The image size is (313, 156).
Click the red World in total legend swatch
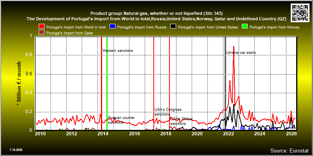(42, 27)
